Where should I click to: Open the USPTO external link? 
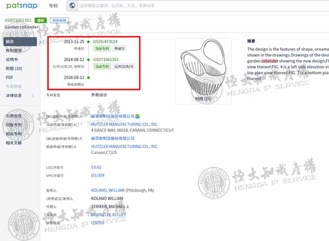click(98, 223)
